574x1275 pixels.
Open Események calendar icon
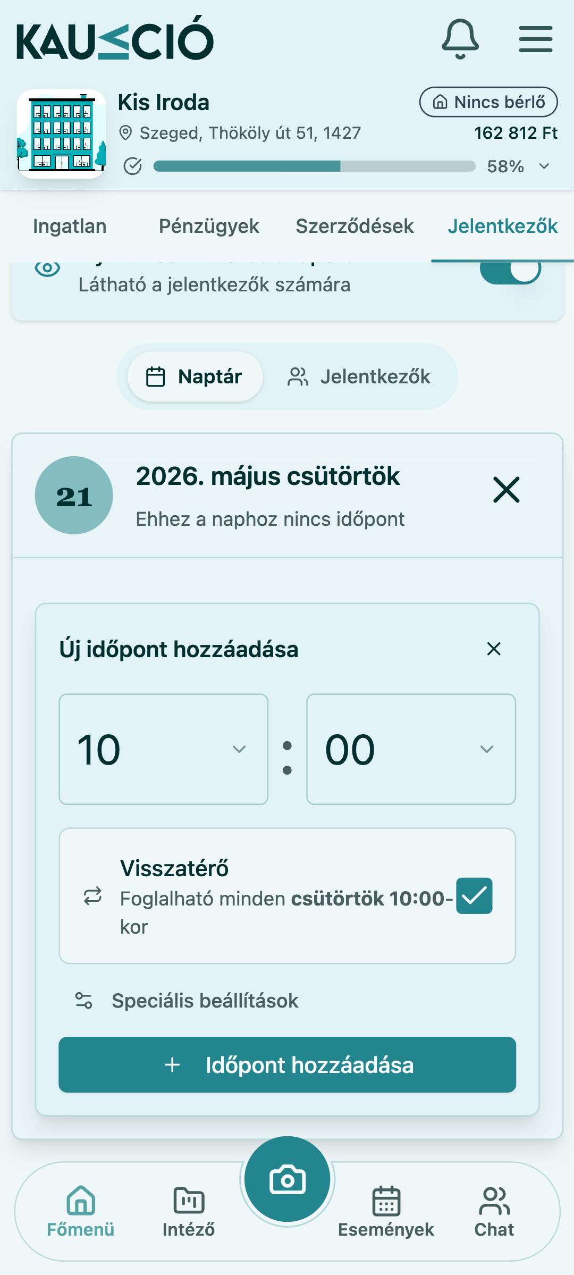(x=386, y=1201)
